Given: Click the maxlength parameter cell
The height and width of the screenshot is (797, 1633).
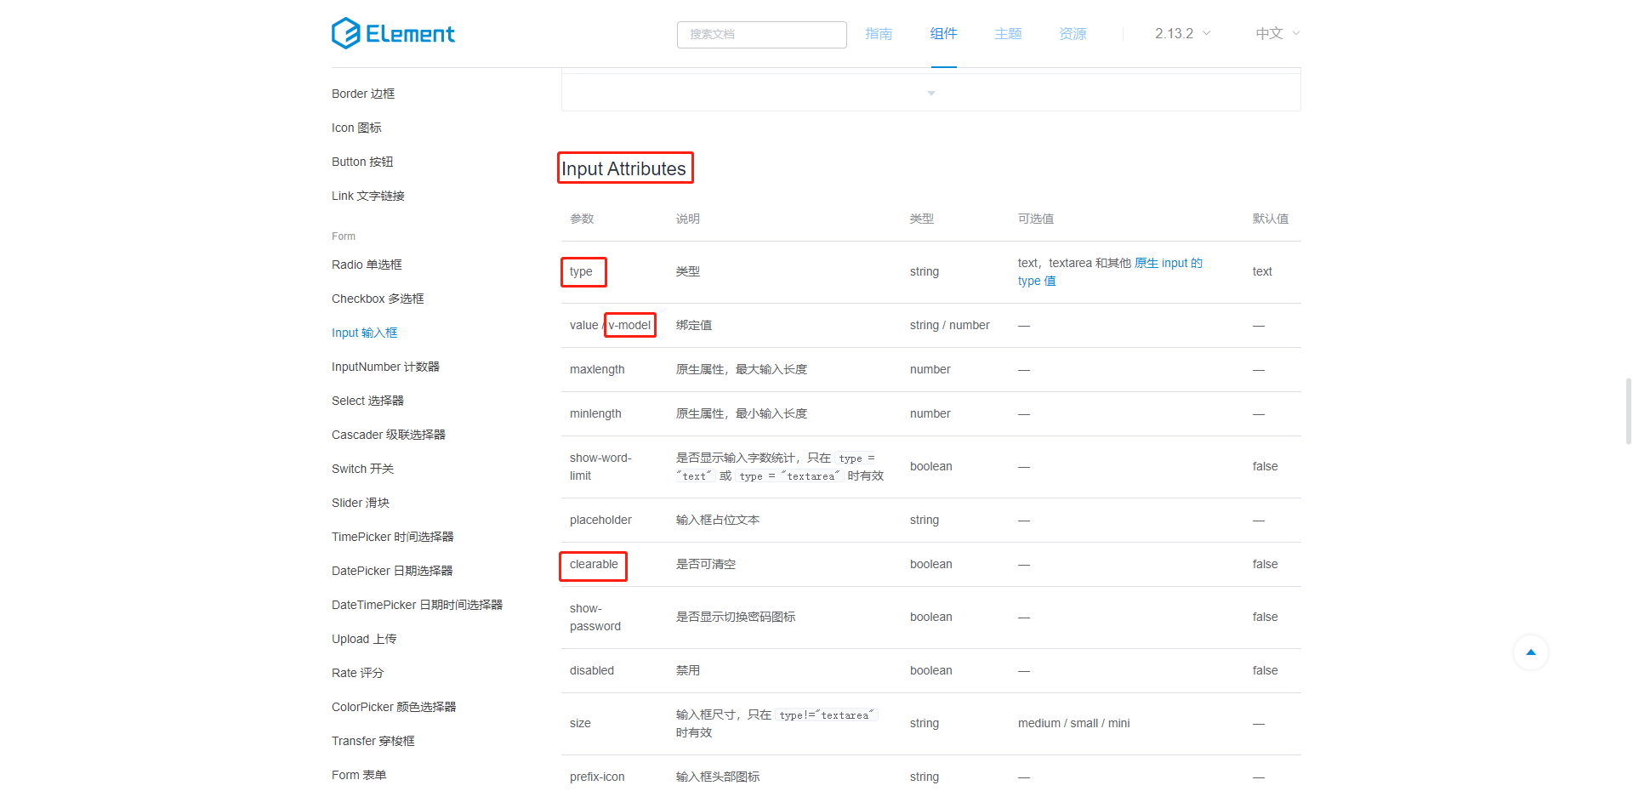Looking at the screenshot, I should click(x=597, y=369).
